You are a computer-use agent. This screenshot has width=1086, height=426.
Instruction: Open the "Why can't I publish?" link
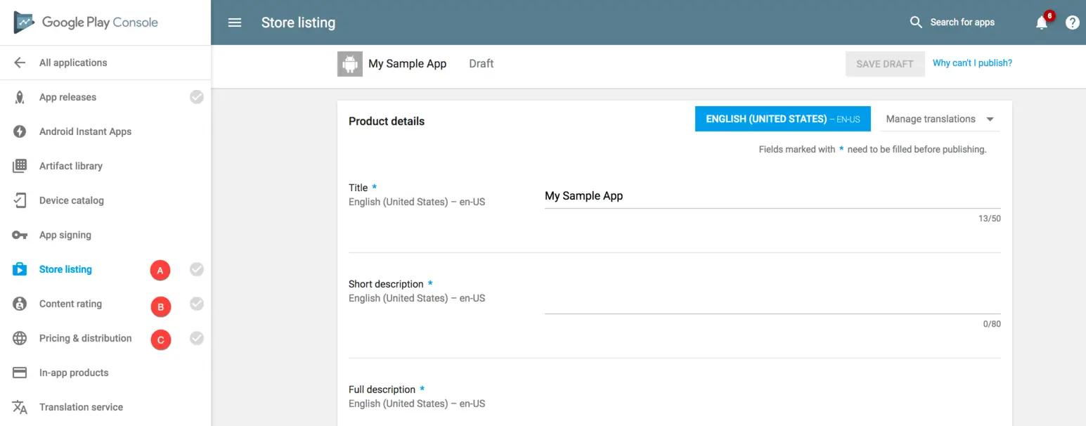[x=972, y=63]
